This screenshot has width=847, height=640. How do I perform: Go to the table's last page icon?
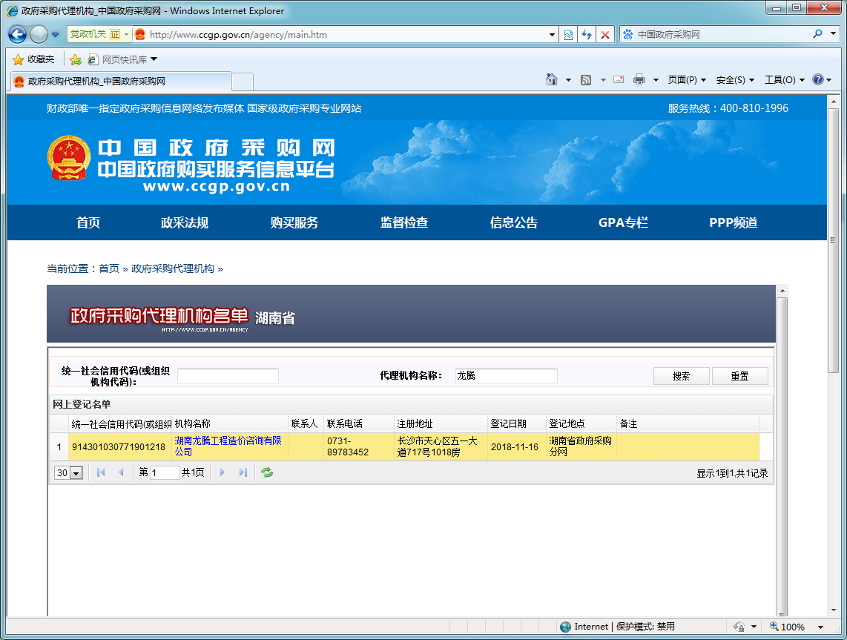(x=243, y=472)
